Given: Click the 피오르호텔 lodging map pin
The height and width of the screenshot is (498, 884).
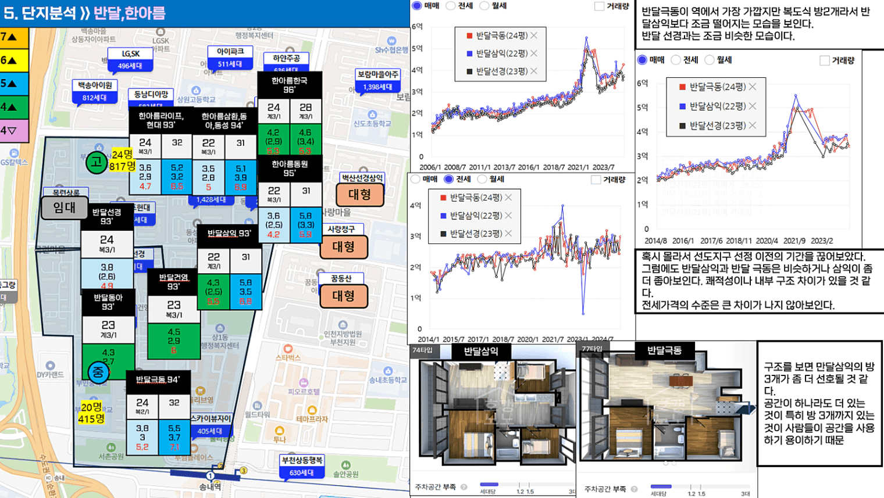Looking at the screenshot, I should coord(304,382).
